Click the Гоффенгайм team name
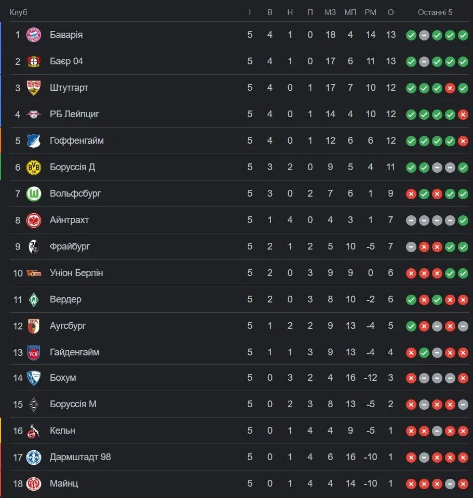The height and width of the screenshot is (498, 473). (77, 141)
